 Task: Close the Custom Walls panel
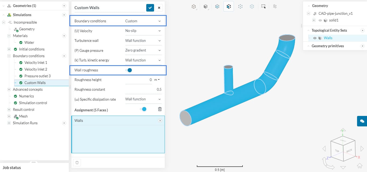[159, 8]
